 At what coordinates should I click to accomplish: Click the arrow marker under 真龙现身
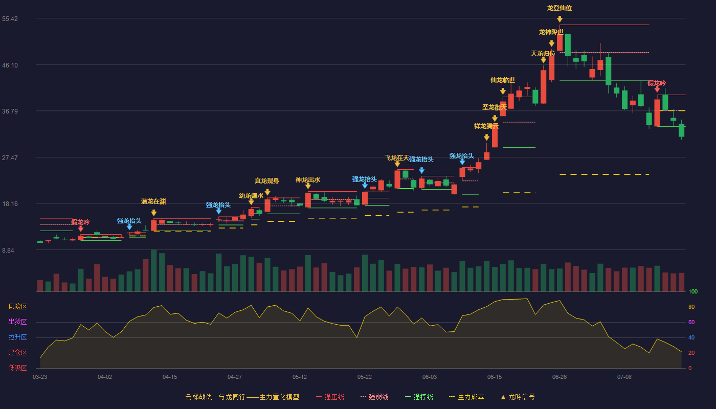click(267, 192)
